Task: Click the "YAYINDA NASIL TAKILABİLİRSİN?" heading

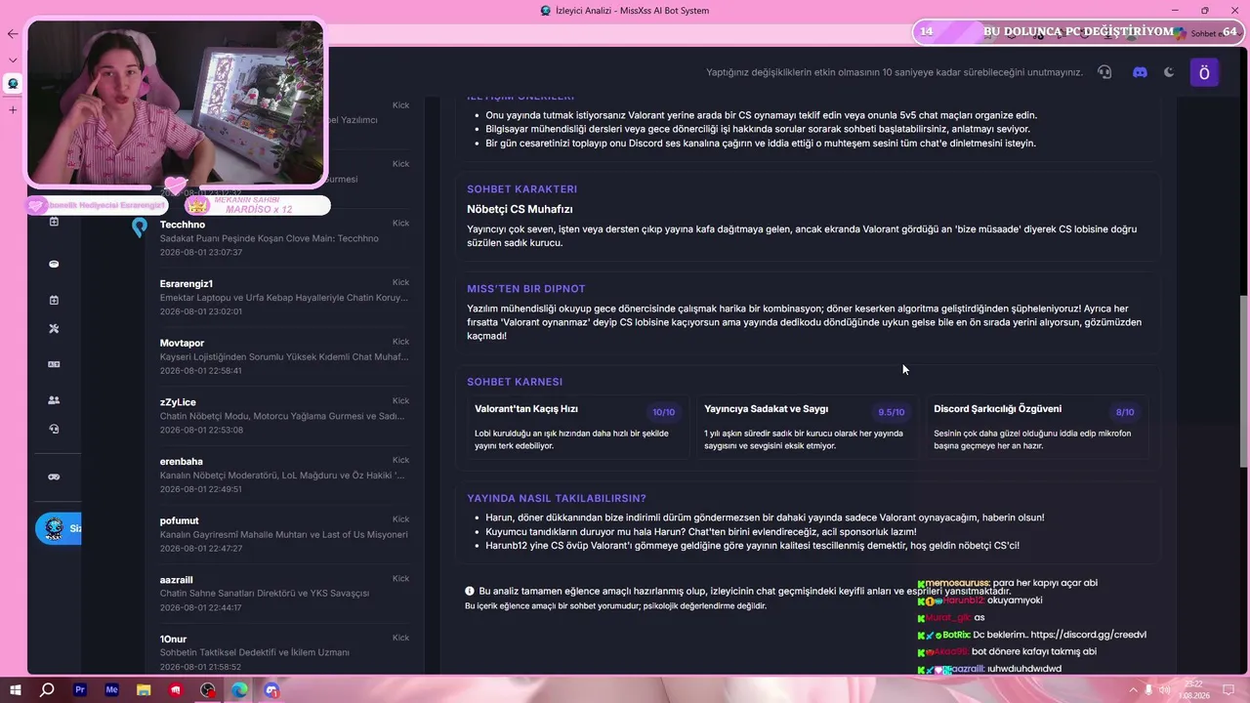Action: click(557, 499)
